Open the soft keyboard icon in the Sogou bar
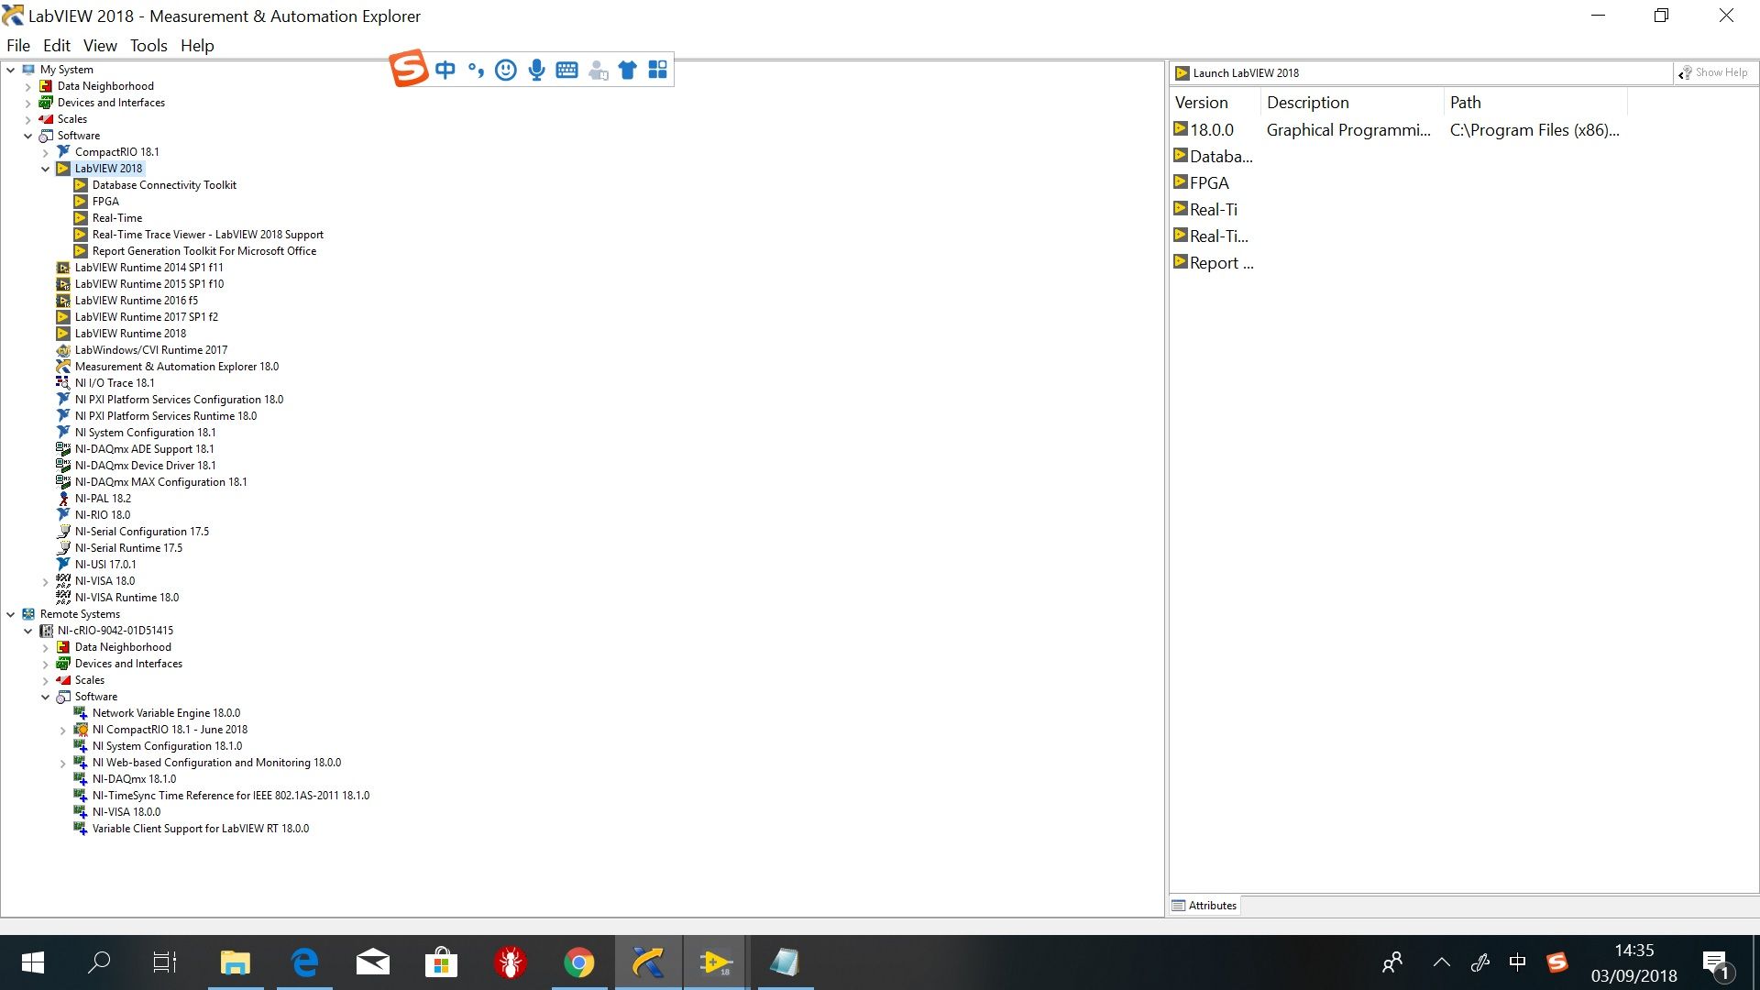This screenshot has width=1760, height=990. (x=566, y=70)
